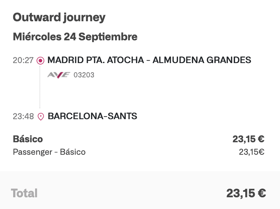Click the total amount 23,15 €
Viewport: 280px width, 209px height.
point(246,193)
